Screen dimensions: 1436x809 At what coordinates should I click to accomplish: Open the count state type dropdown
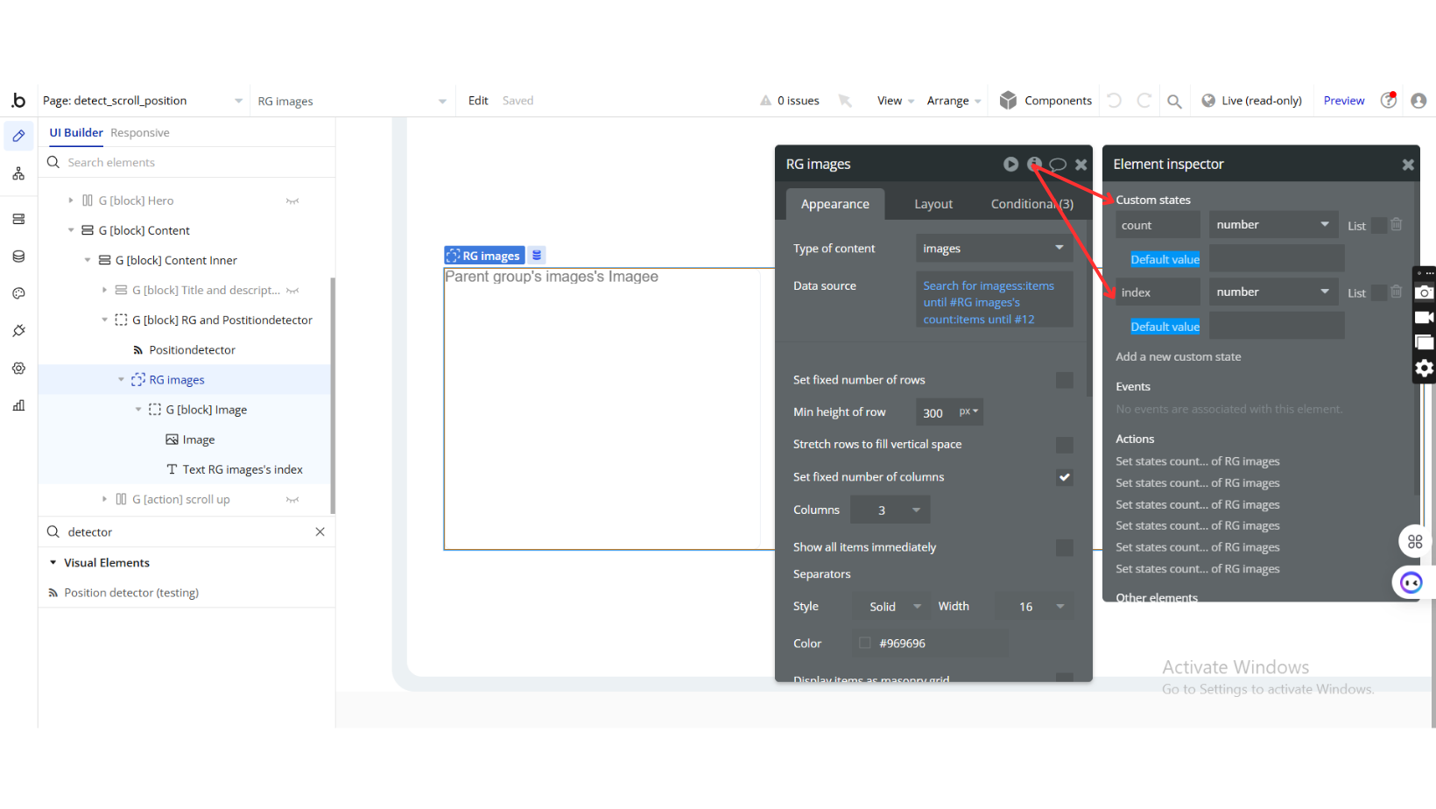pyautogui.click(x=1273, y=225)
